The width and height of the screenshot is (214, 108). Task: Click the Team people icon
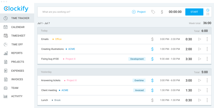point(6,88)
